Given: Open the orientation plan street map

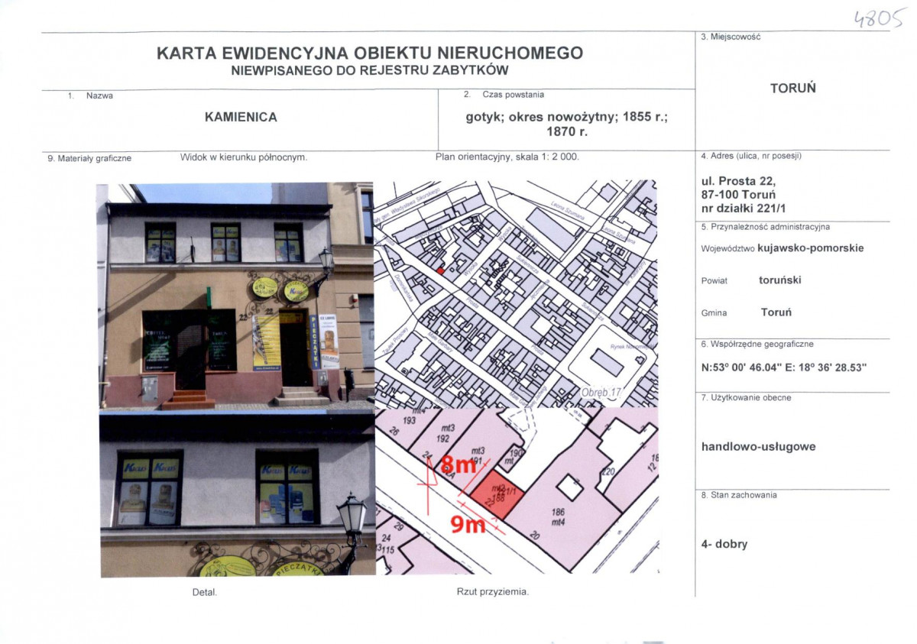Looking at the screenshot, I should [516, 294].
